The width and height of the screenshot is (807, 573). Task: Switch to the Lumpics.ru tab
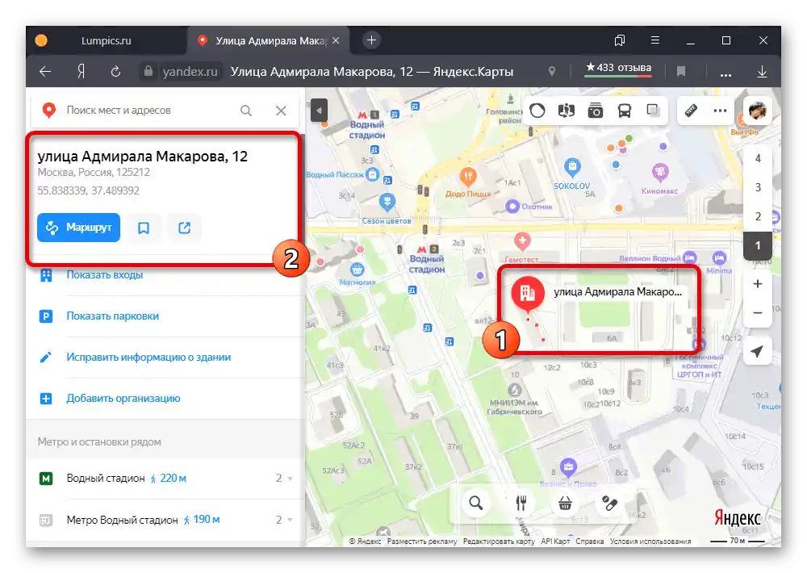[x=106, y=40]
